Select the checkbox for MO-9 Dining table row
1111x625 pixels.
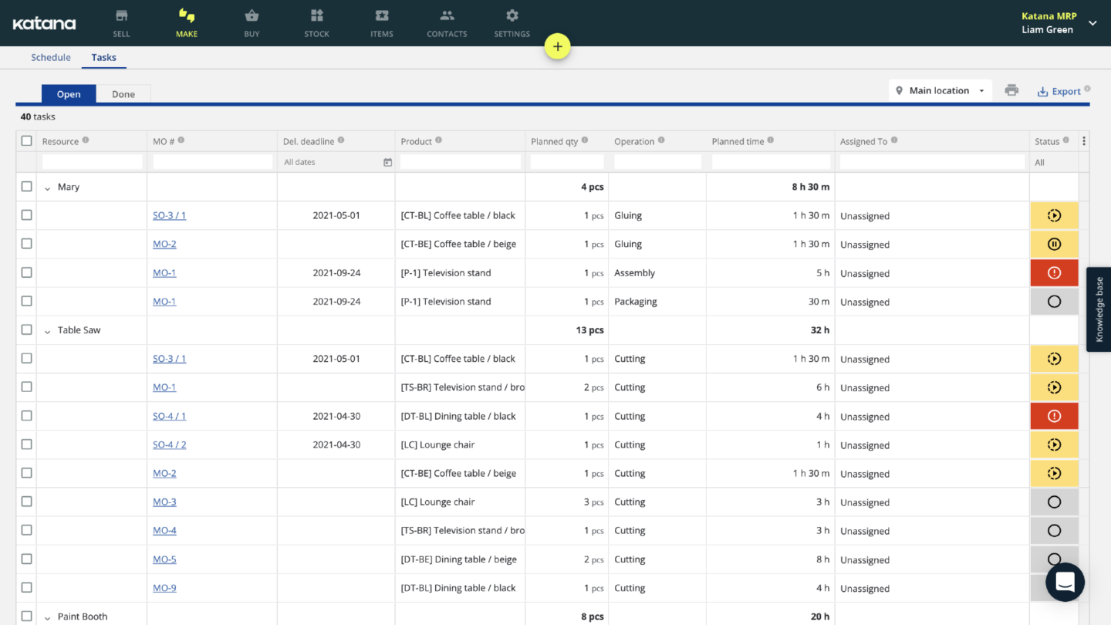pyautogui.click(x=27, y=588)
